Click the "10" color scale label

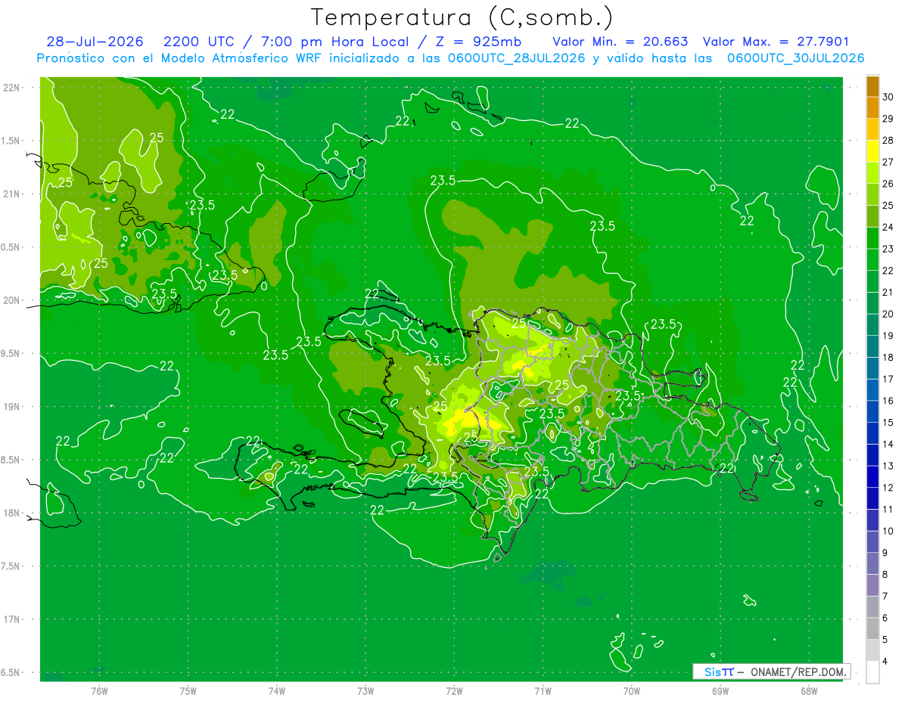pos(889,531)
